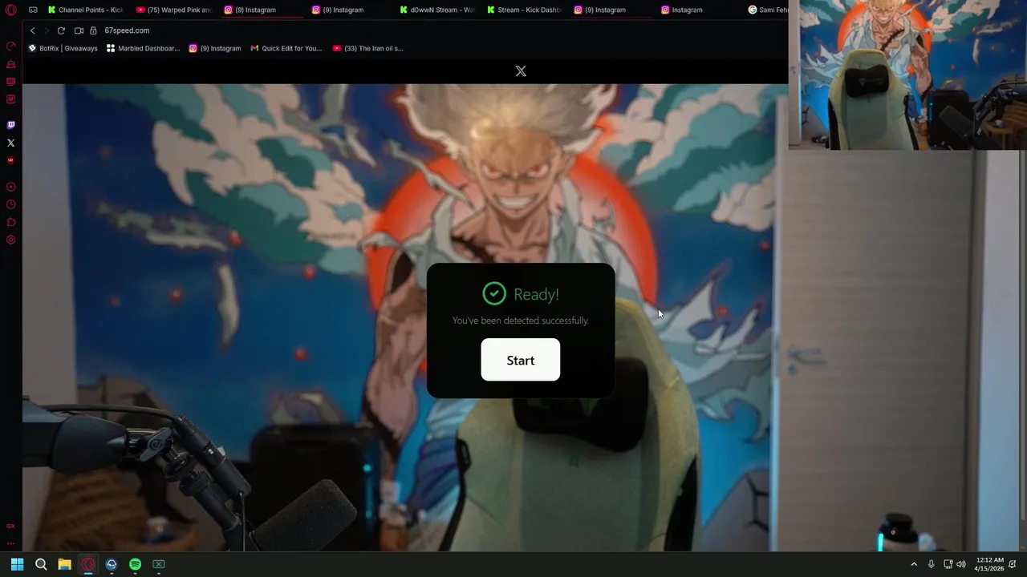
Task: Click the Start button in the Ready dialog
Action: [x=520, y=360]
